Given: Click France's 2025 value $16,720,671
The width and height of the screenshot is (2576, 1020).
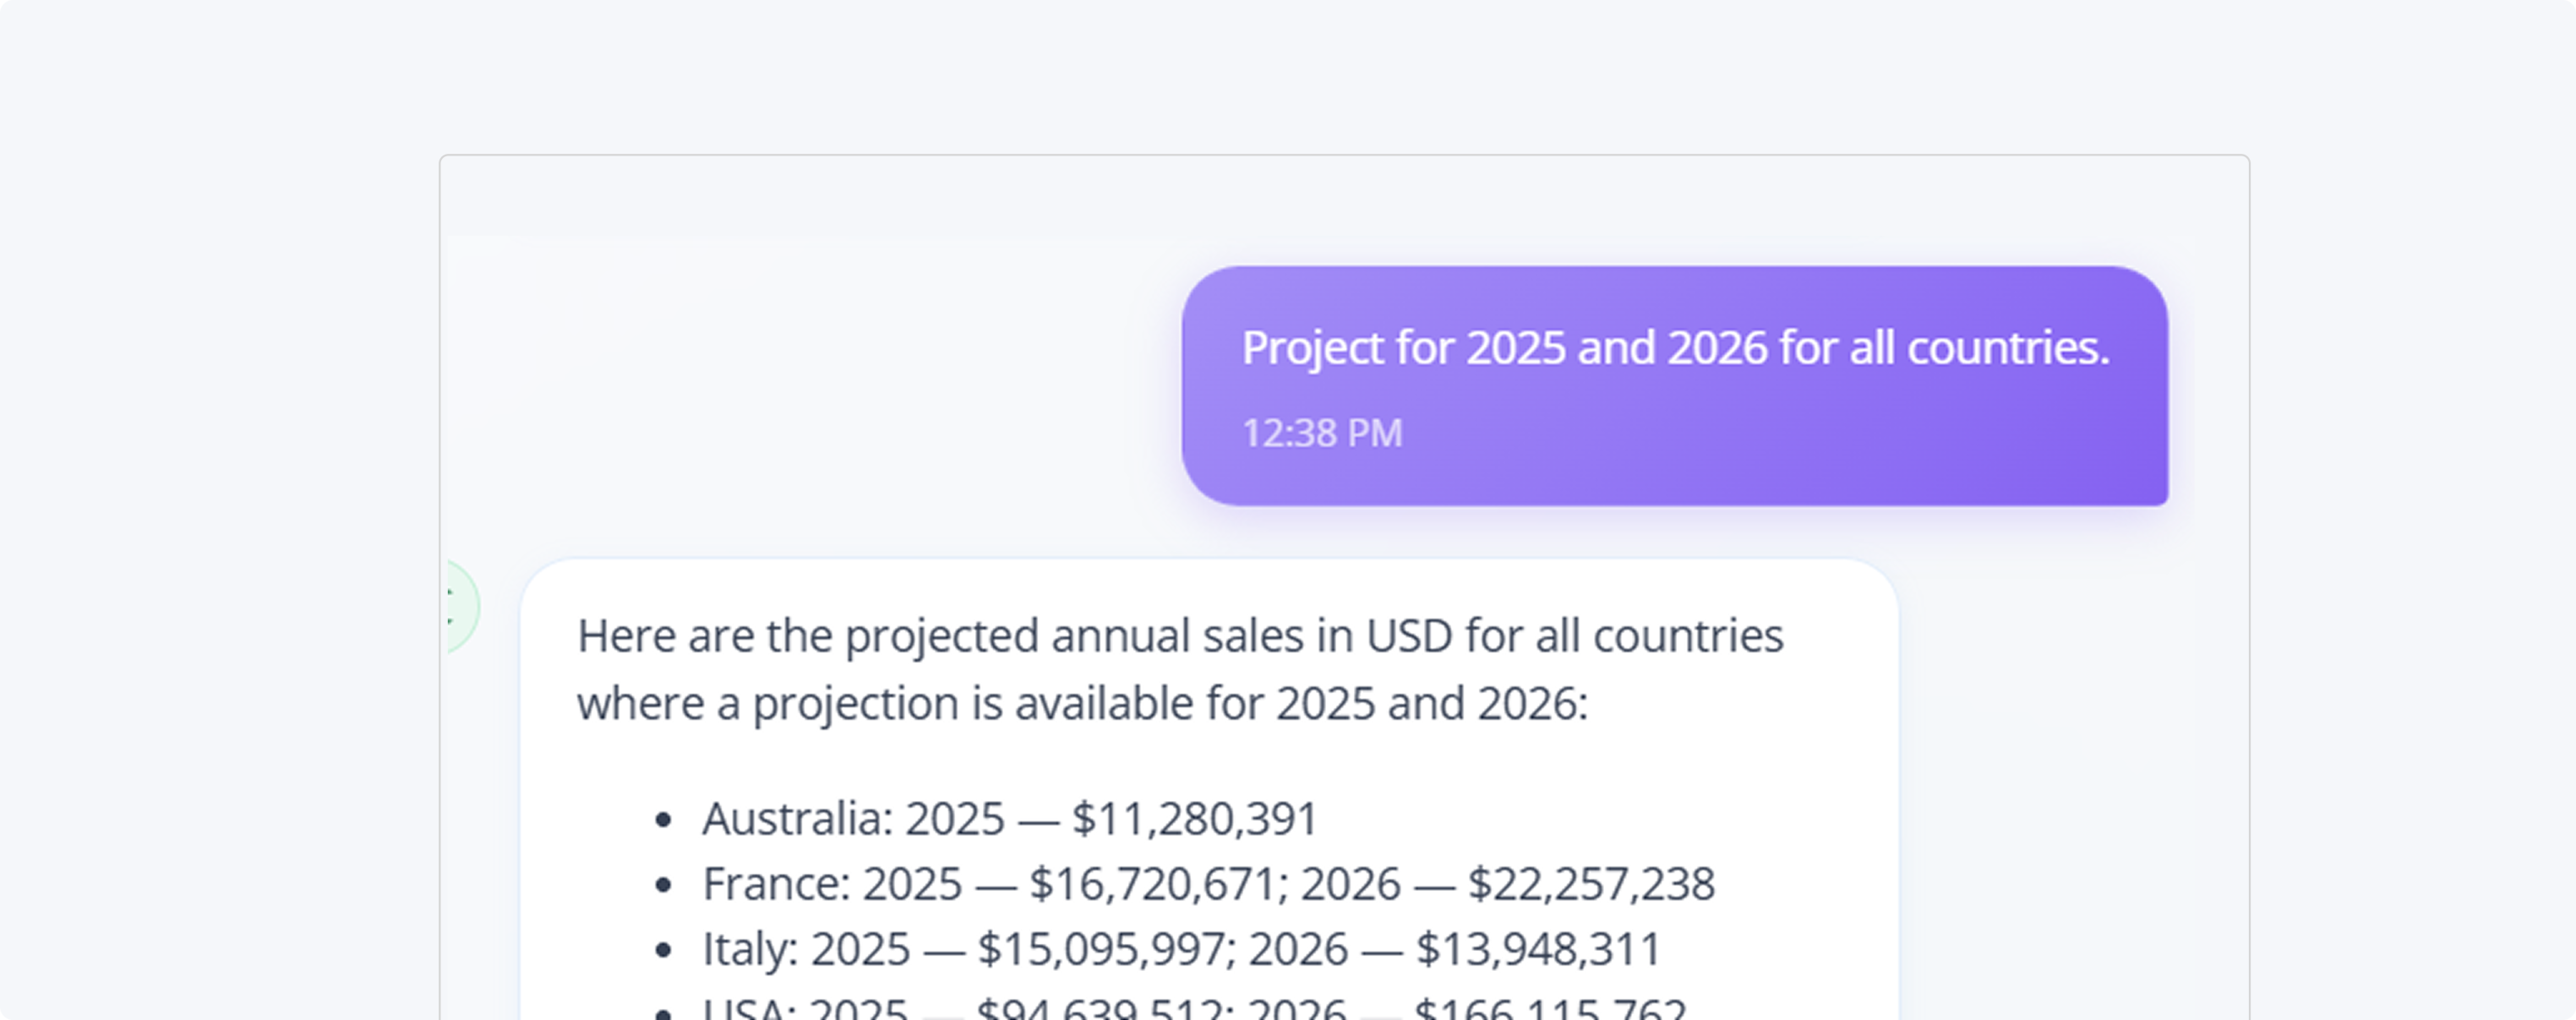Looking at the screenshot, I should tap(1152, 884).
